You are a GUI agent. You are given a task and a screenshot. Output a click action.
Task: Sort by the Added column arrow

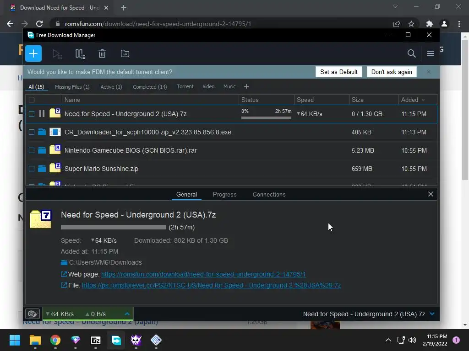pos(423,100)
